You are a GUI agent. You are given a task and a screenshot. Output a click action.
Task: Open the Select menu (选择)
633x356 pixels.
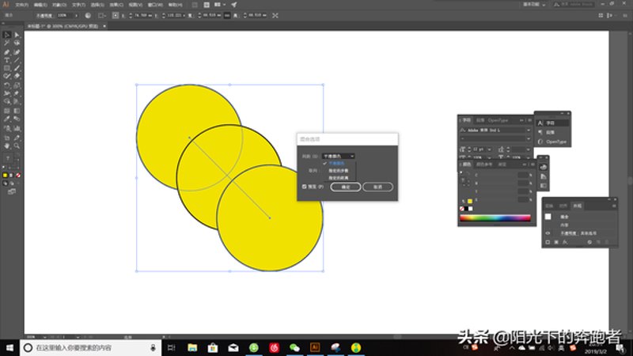click(97, 5)
